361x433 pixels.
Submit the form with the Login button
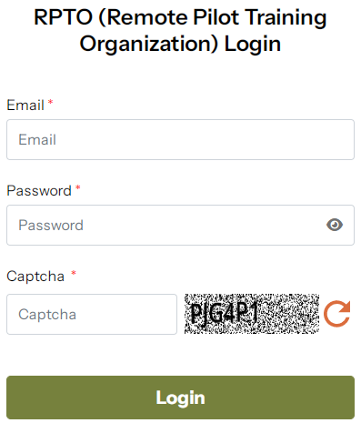pyautogui.click(x=180, y=398)
